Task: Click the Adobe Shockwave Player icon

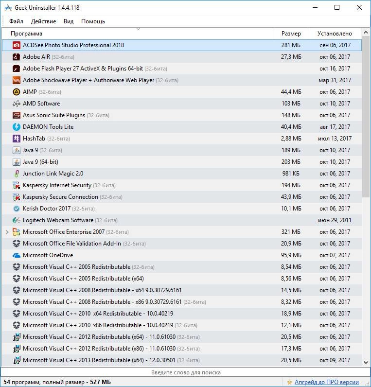Action: (x=17, y=80)
